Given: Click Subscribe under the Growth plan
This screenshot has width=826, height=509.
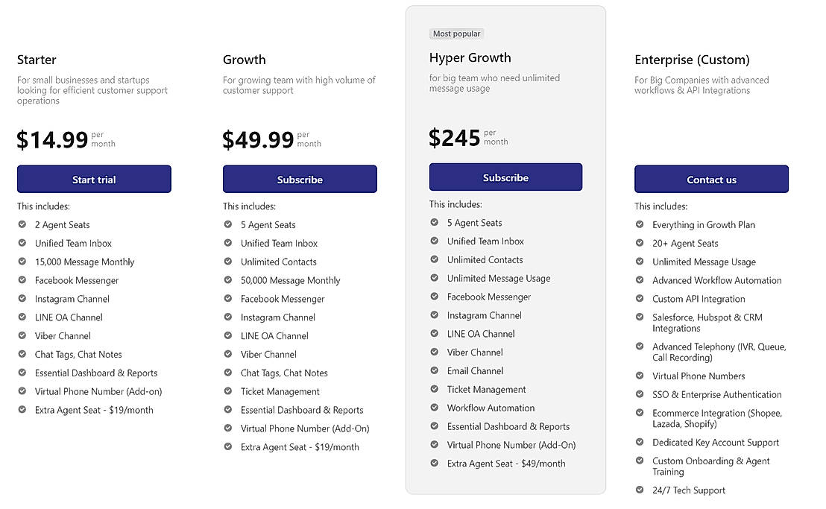Looking at the screenshot, I should [300, 180].
